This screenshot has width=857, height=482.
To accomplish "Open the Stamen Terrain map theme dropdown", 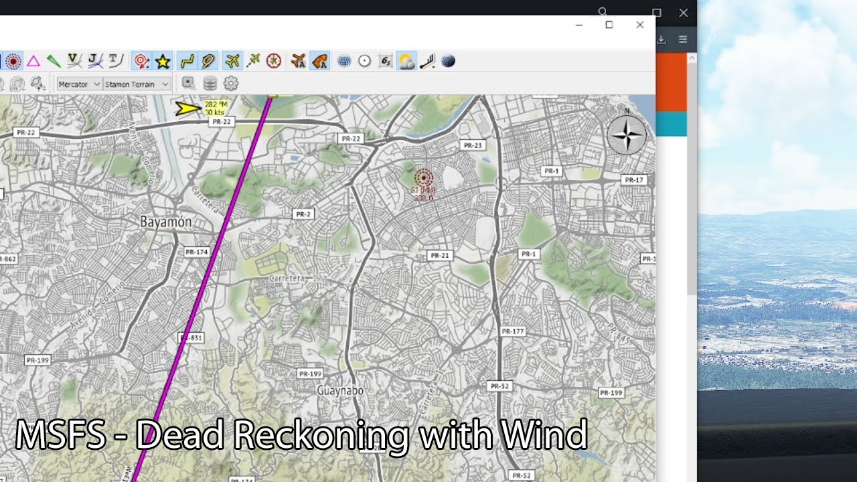I will pos(137,84).
